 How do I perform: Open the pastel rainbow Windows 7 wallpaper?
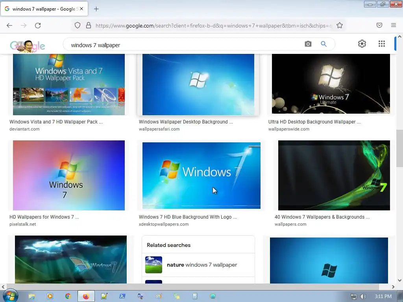tap(69, 175)
